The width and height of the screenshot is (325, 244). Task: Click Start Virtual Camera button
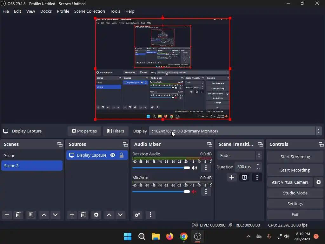tap(290, 182)
